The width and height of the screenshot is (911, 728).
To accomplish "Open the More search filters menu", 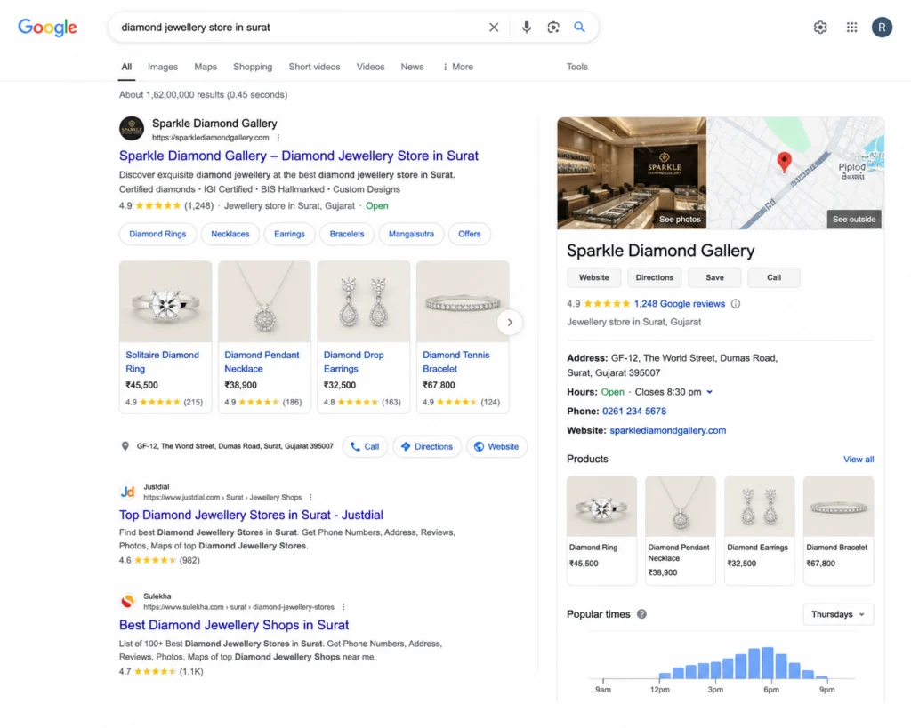I will [458, 67].
